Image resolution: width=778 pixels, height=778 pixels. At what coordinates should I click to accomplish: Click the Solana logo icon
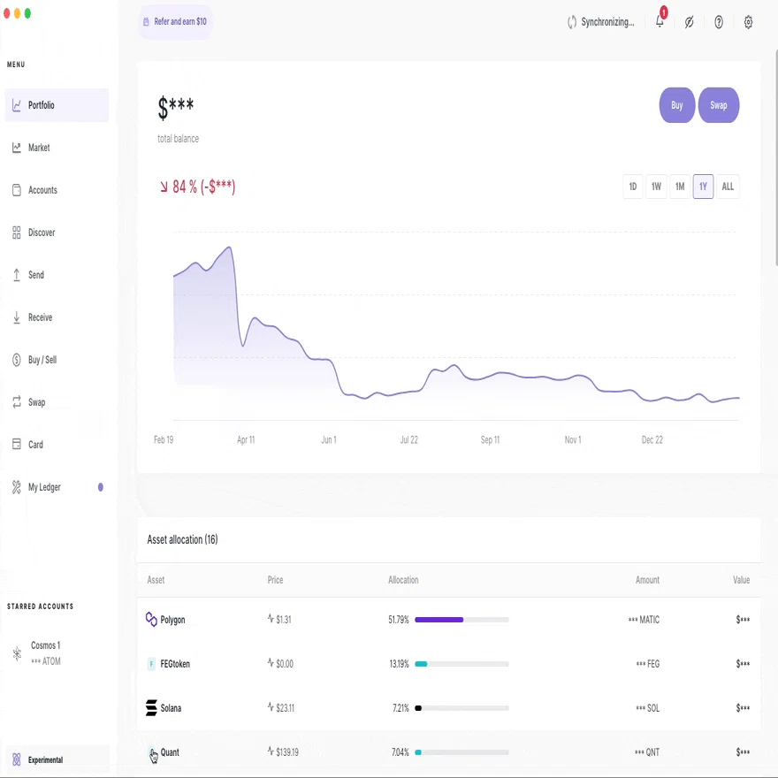tap(151, 708)
